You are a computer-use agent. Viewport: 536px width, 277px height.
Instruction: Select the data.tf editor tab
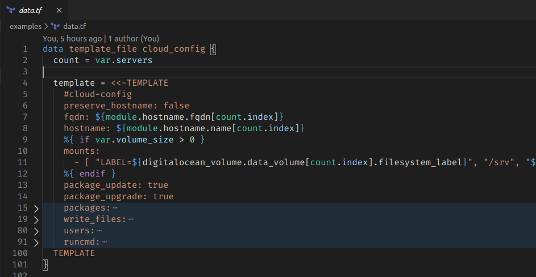(34, 10)
